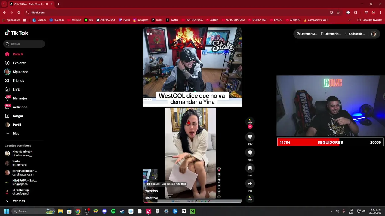Click the TikTok search field
The height and width of the screenshot is (216, 385).
click(24, 44)
